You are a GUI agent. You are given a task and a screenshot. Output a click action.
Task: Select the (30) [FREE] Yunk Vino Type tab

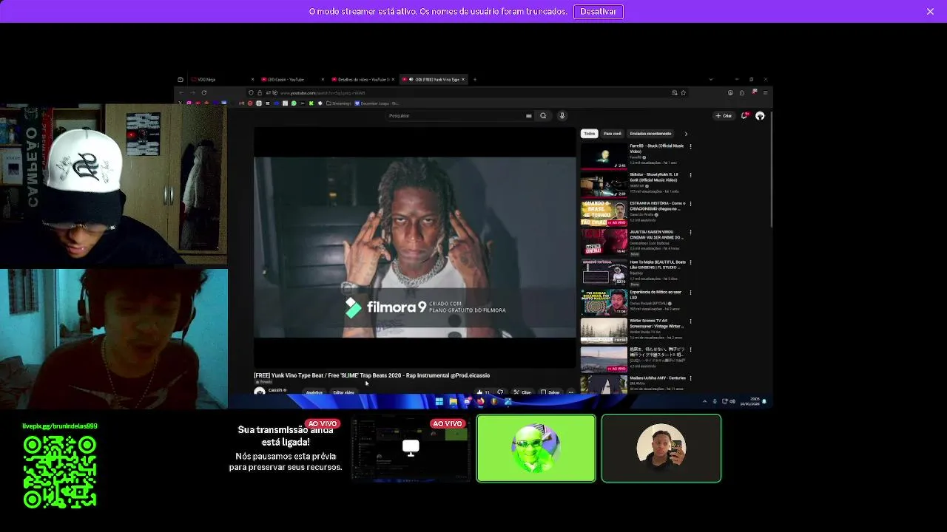pyautogui.click(x=434, y=79)
